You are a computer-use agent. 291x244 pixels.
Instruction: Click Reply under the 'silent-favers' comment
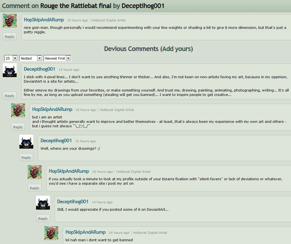click(35, 188)
